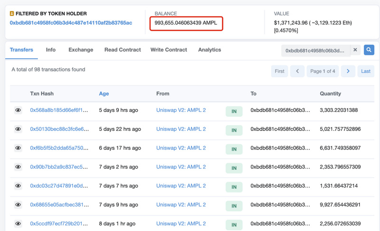The height and width of the screenshot is (231, 380).
Task: Toggle eye icon for transaction 0x5ccdf97ecf729b201
Action: tap(18, 223)
